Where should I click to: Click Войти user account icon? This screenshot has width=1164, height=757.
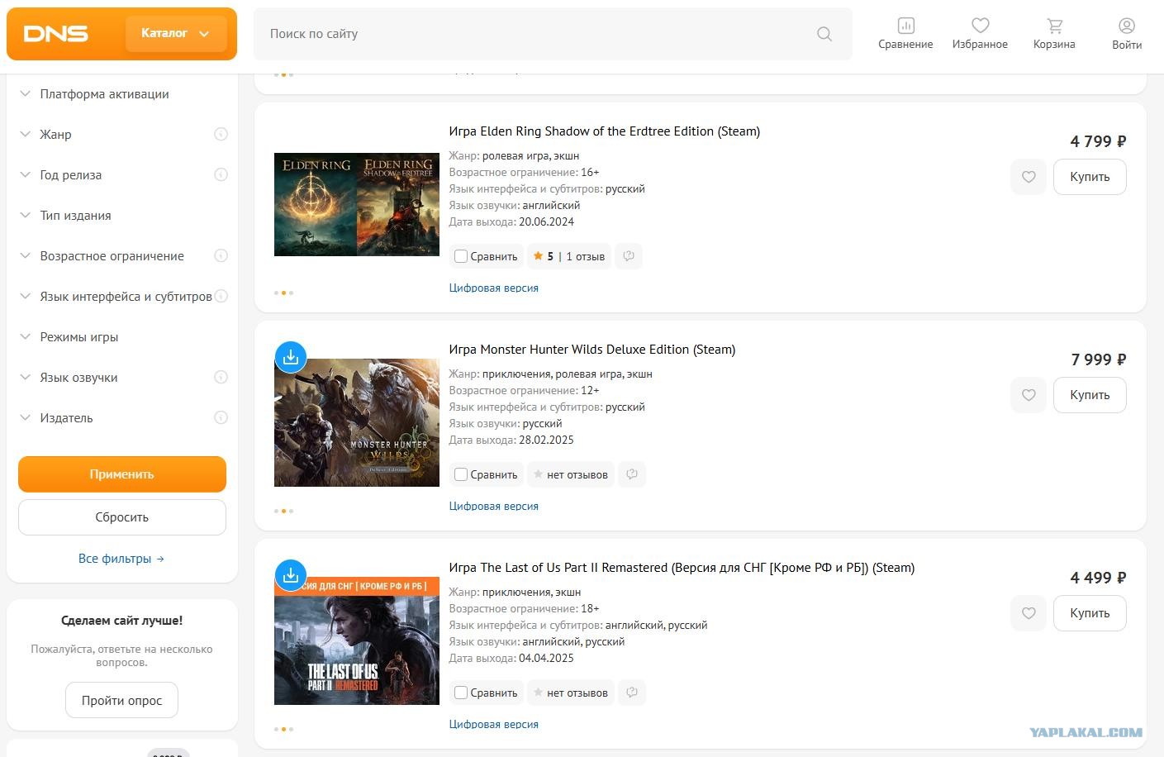coord(1127,34)
